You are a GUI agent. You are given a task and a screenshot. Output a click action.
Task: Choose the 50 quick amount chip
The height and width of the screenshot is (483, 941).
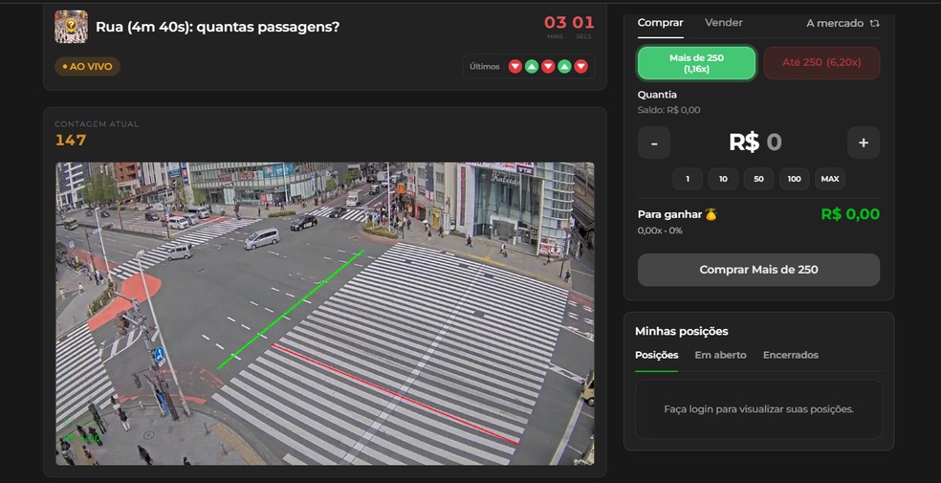tap(758, 179)
